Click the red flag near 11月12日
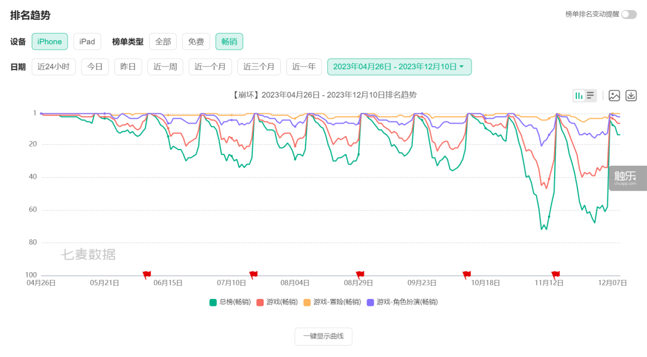Screen dimensions: 647x357 coord(555,274)
